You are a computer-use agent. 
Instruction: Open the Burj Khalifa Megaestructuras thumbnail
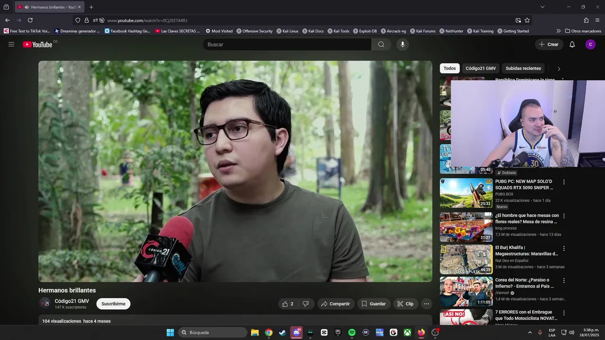point(466,259)
